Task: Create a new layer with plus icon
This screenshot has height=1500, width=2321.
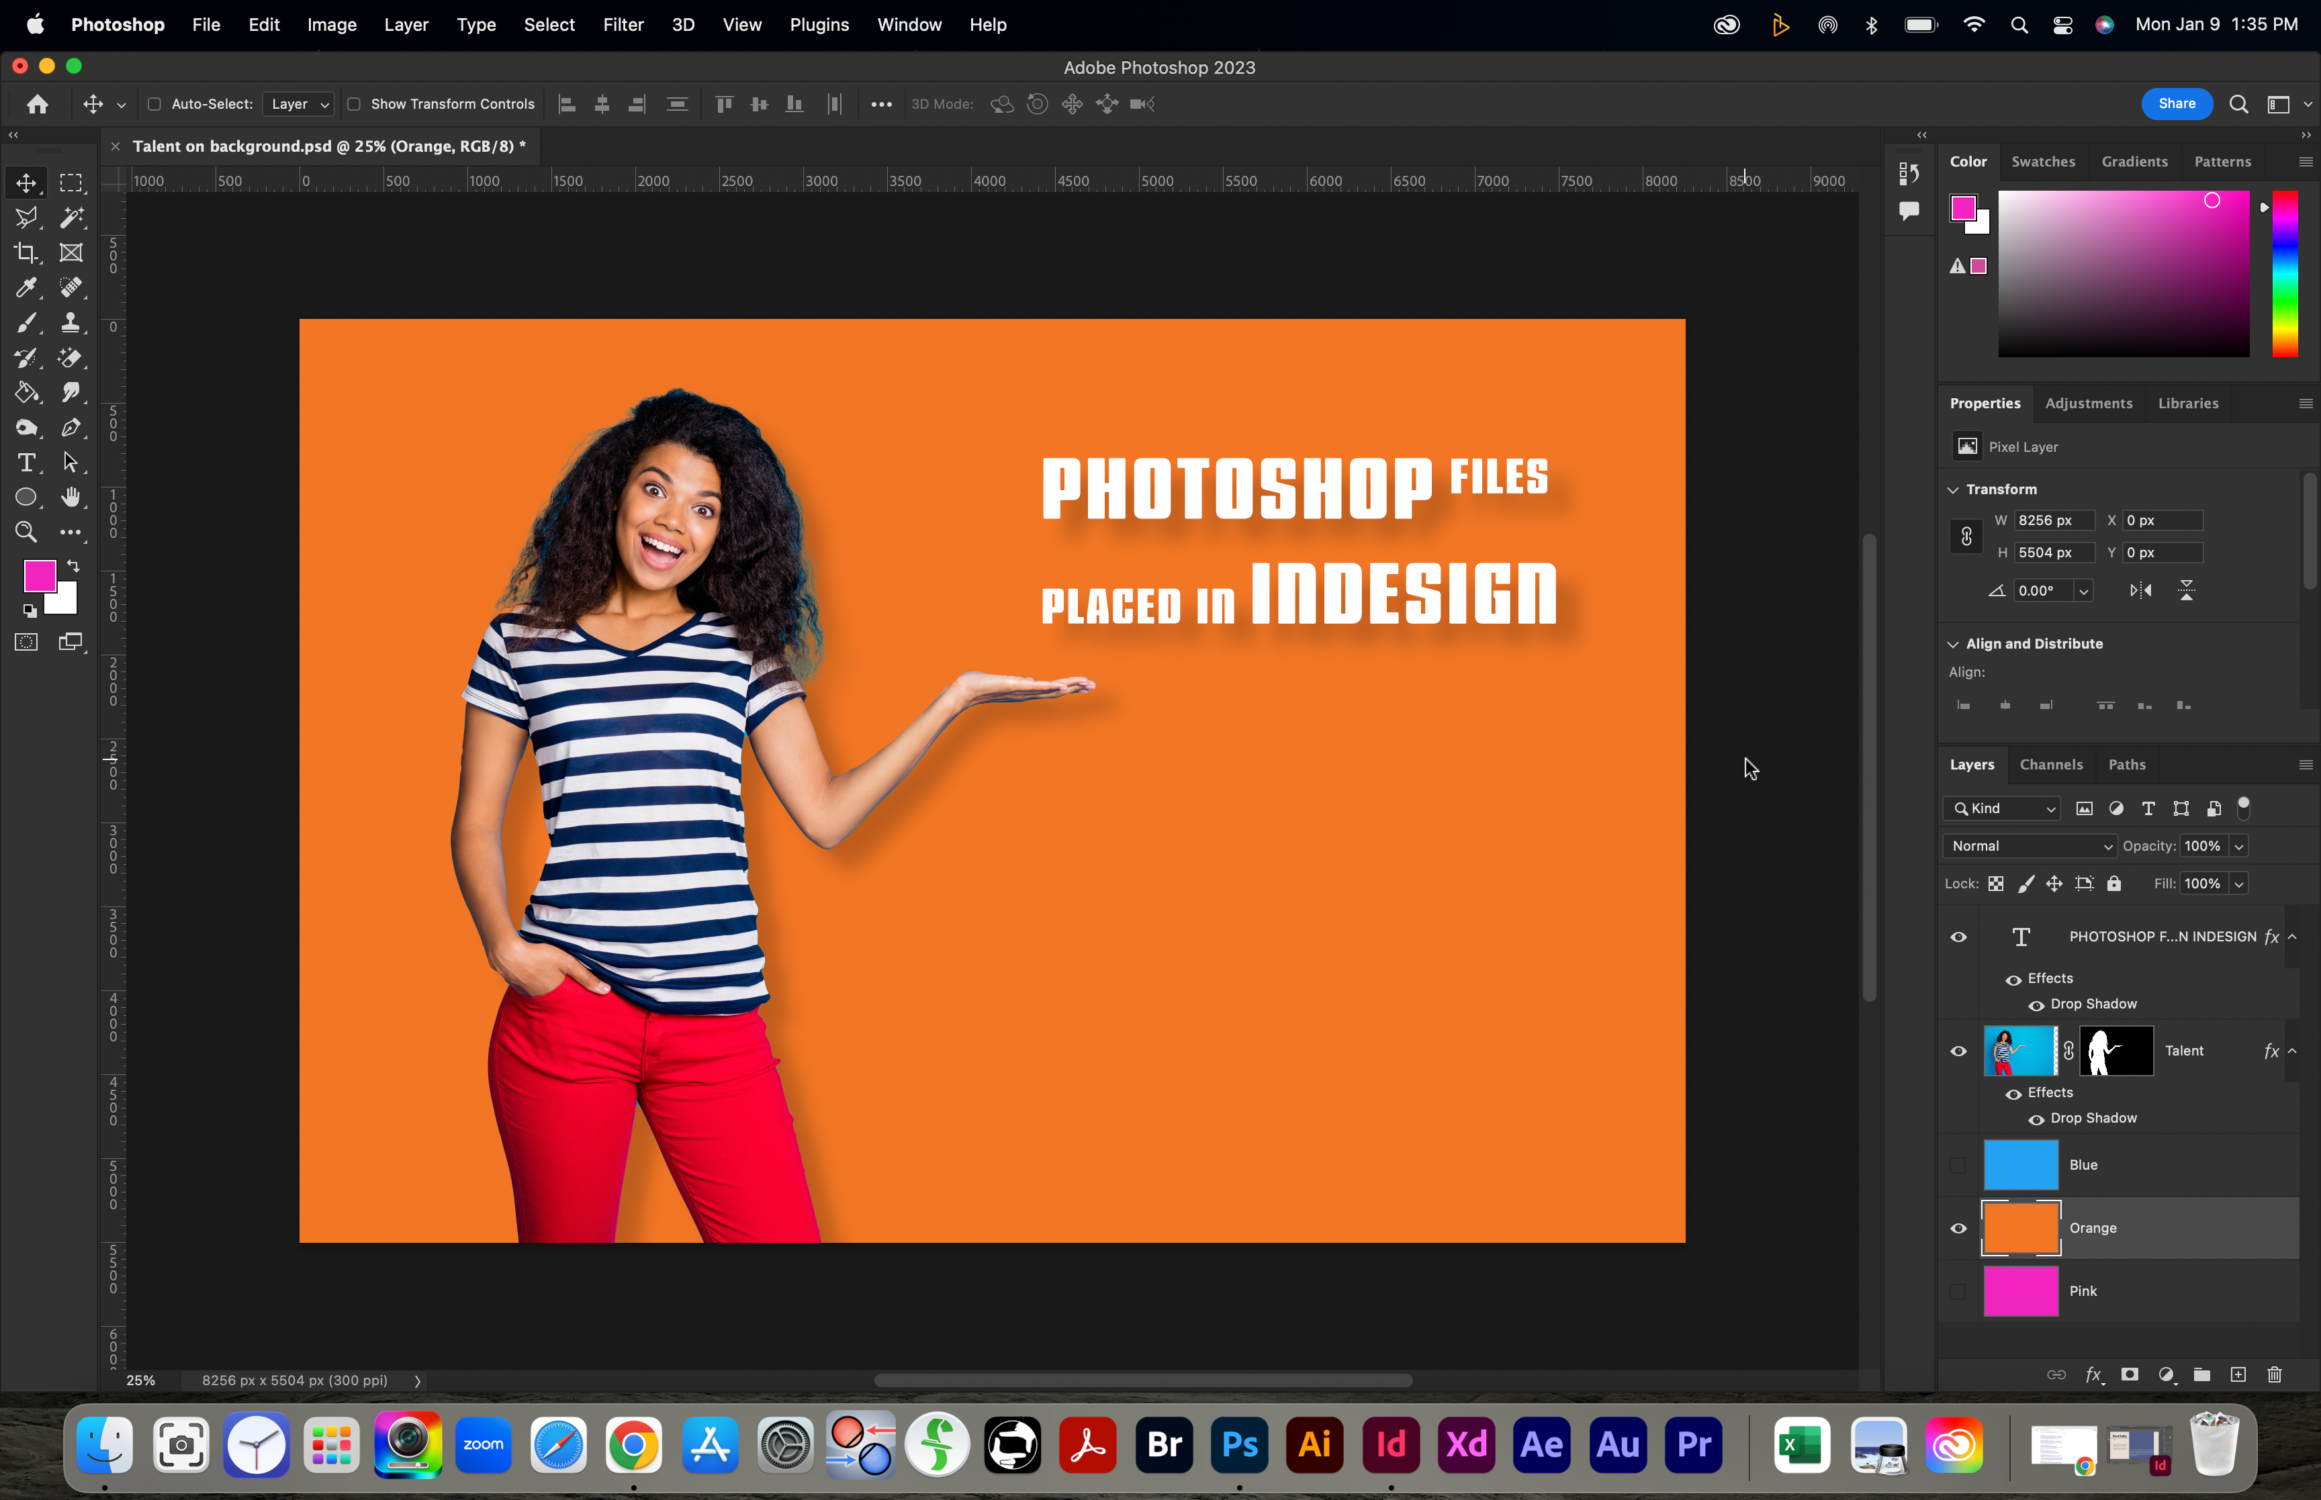Action: pyautogui.click(x=2238, y=1374)
